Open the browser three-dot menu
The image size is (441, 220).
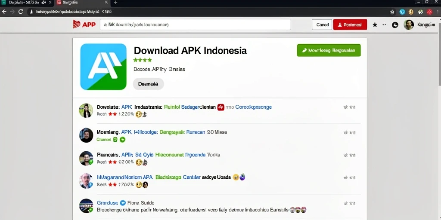coord(438,12)
